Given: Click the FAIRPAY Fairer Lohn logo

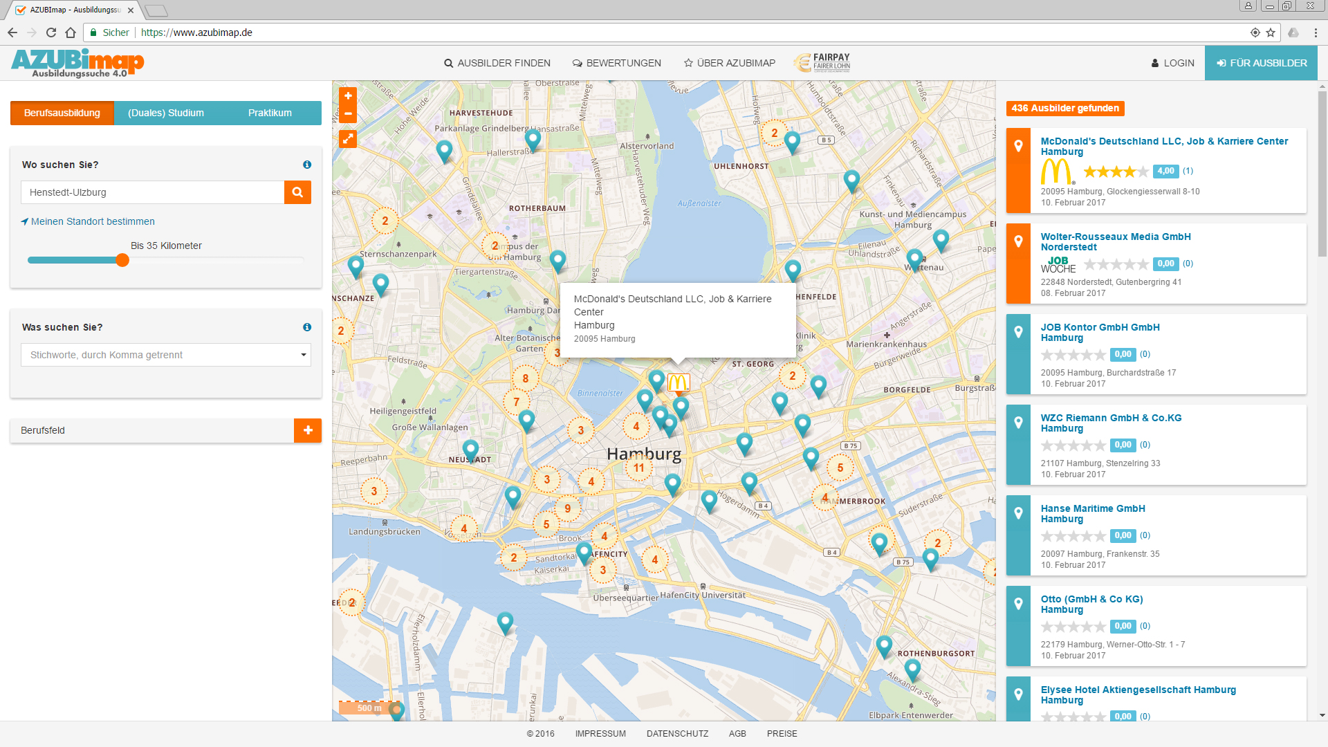Looking at the screenshot, I should tap(823, 62).
